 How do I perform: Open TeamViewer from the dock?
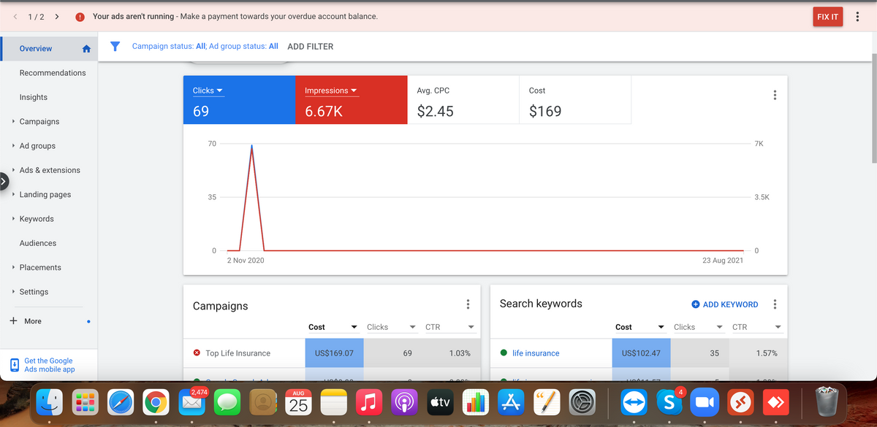pyautogui.click(x=633, y=403)
